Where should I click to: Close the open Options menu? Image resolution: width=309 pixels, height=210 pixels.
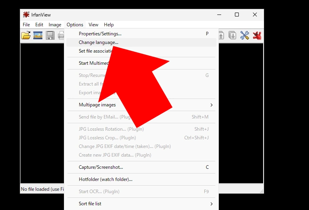tap(75, 25)
